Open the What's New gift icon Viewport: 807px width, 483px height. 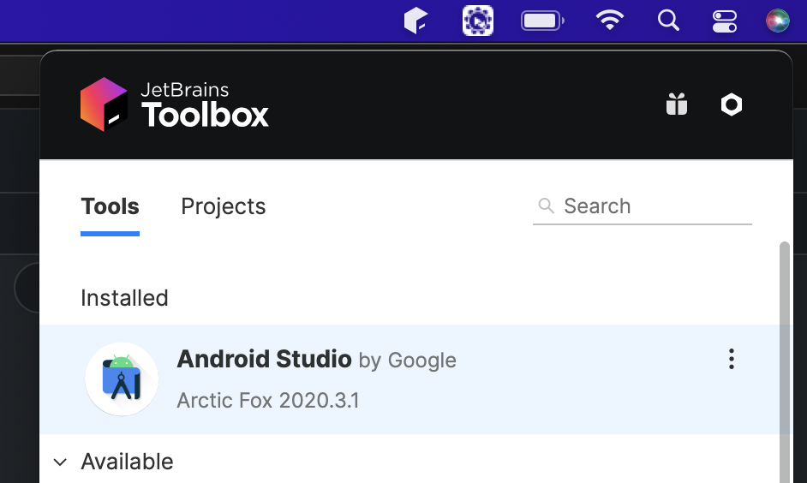pos(676,104)
